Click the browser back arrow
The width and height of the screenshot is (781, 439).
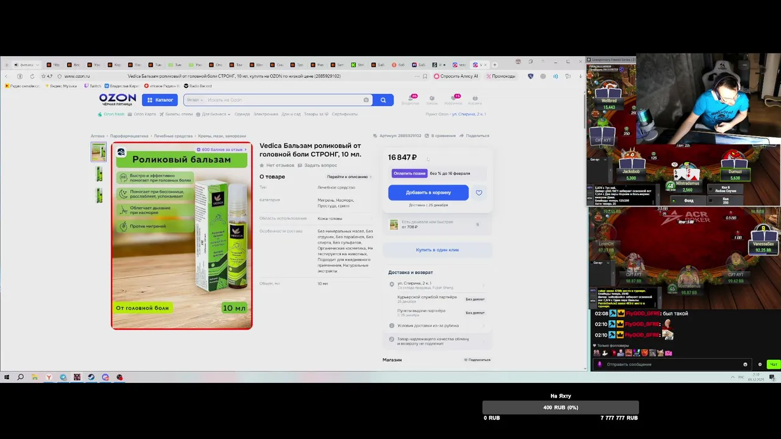(x=7, y=76)
